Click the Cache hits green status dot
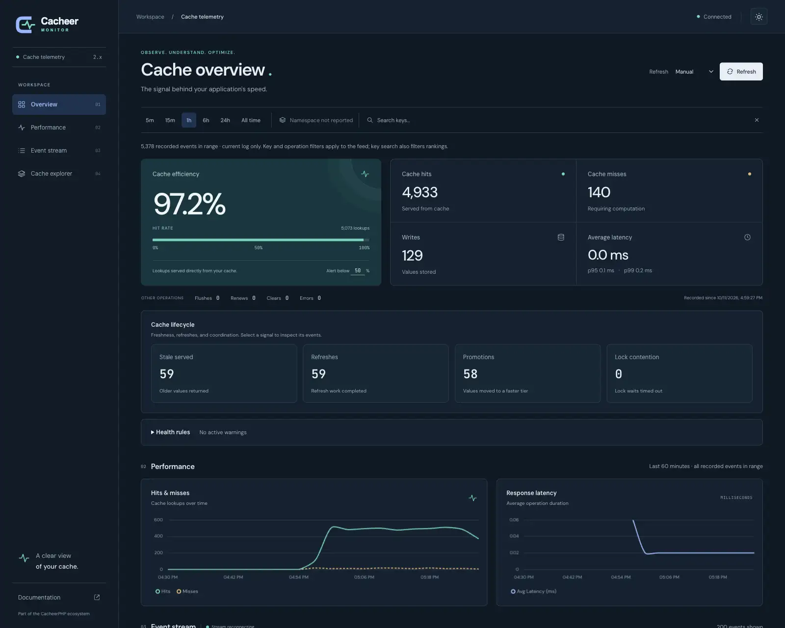 [563, 174]
